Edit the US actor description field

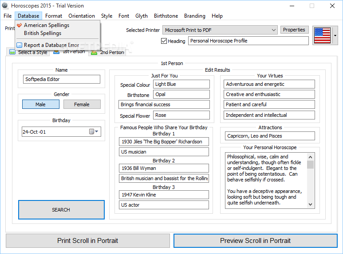tap(164, 205)
